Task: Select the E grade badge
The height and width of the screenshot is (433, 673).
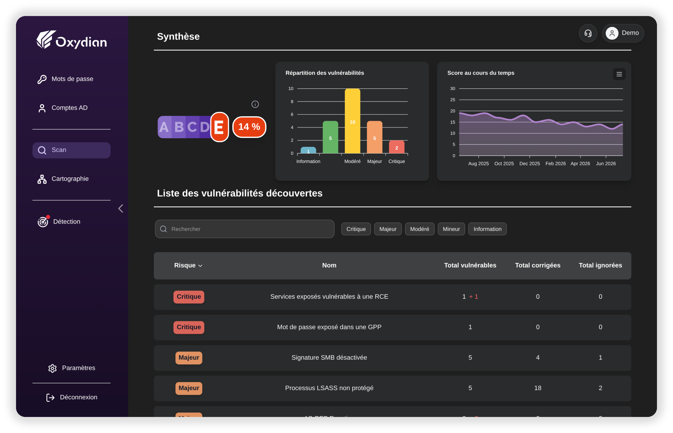Action: (220, 127)
